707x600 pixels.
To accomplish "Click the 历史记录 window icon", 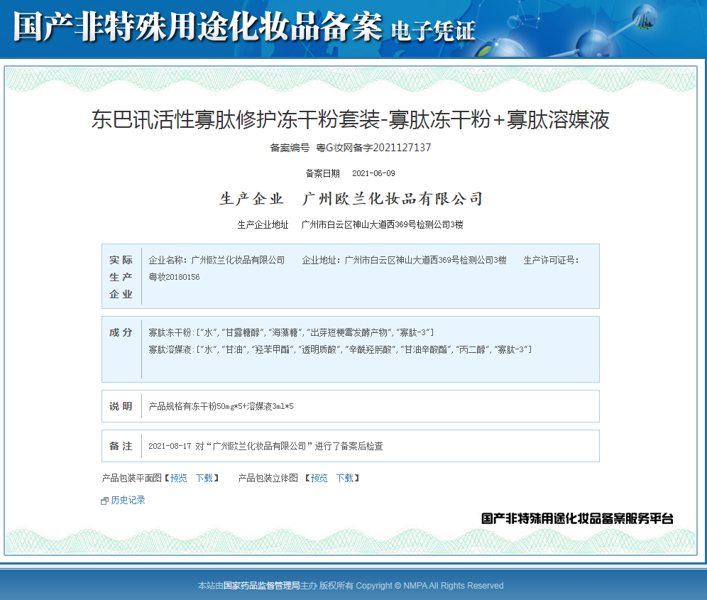I will pyautogui.click(x=104, y=501).
